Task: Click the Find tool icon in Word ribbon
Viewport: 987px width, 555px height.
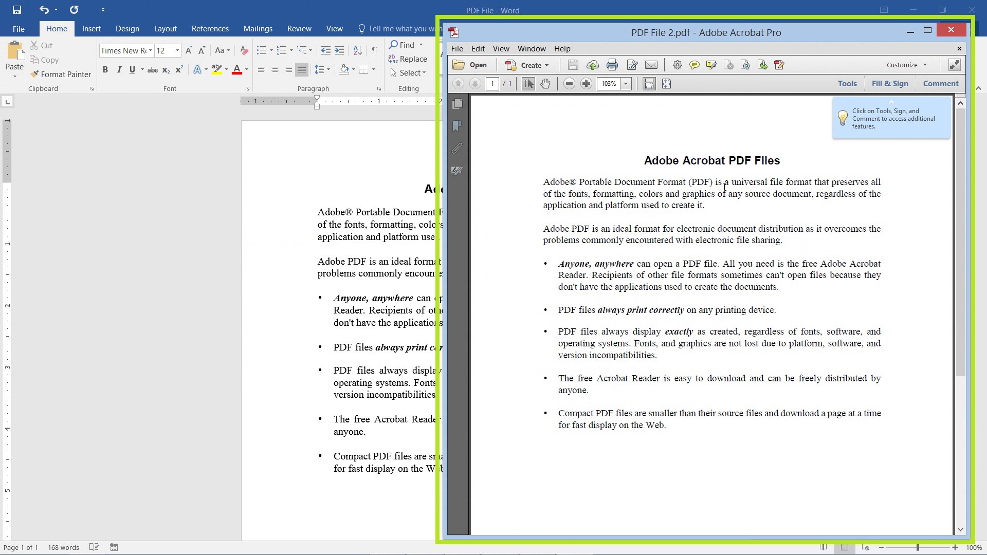Action: pyautogui.click(x=392, y=45)
